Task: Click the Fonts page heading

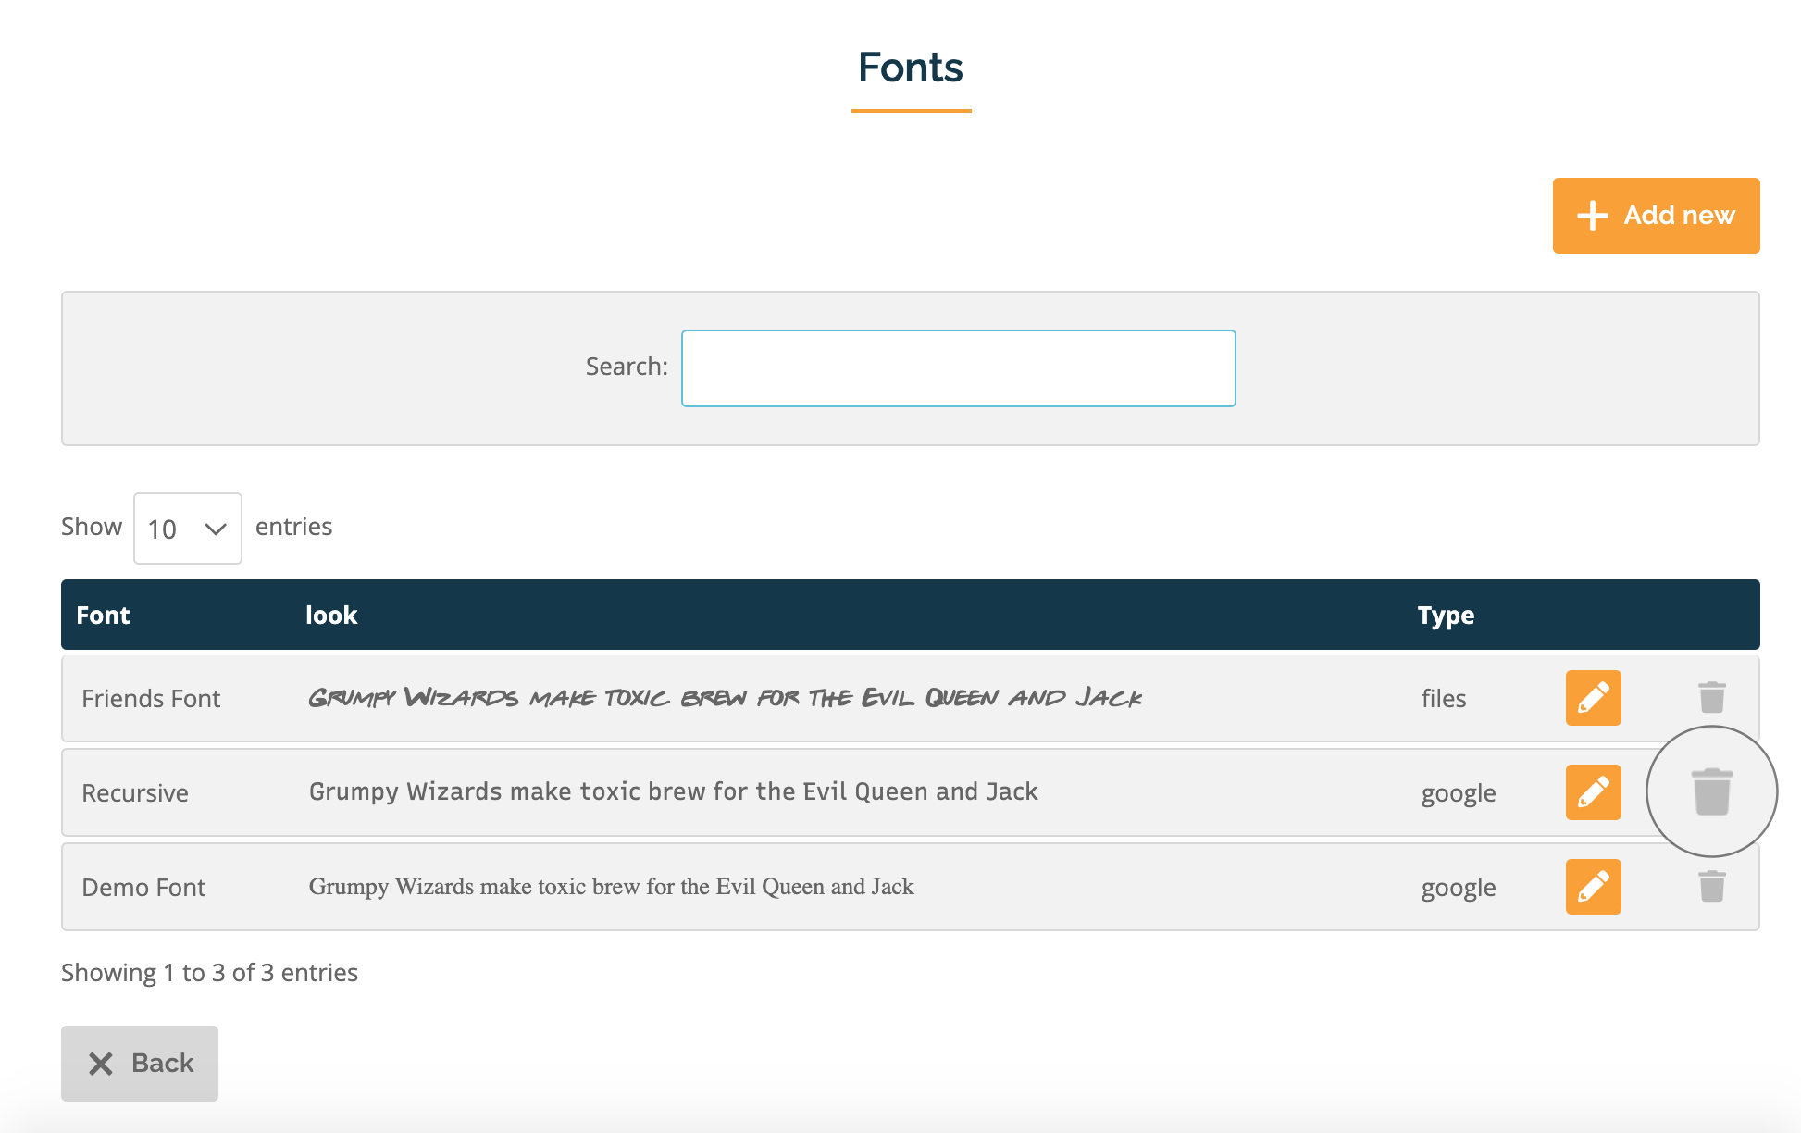Action: 911,68
